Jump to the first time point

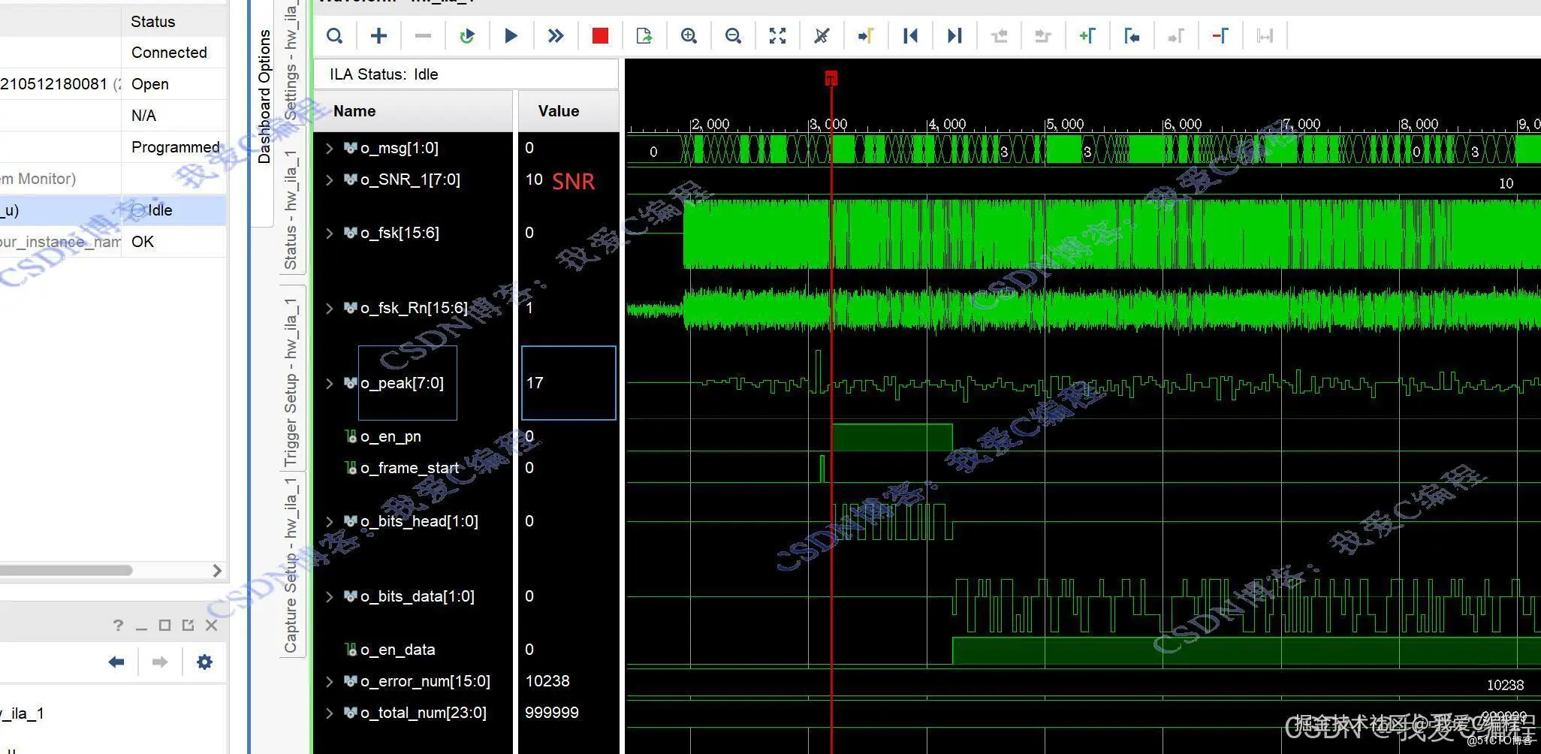pos(910,36)
